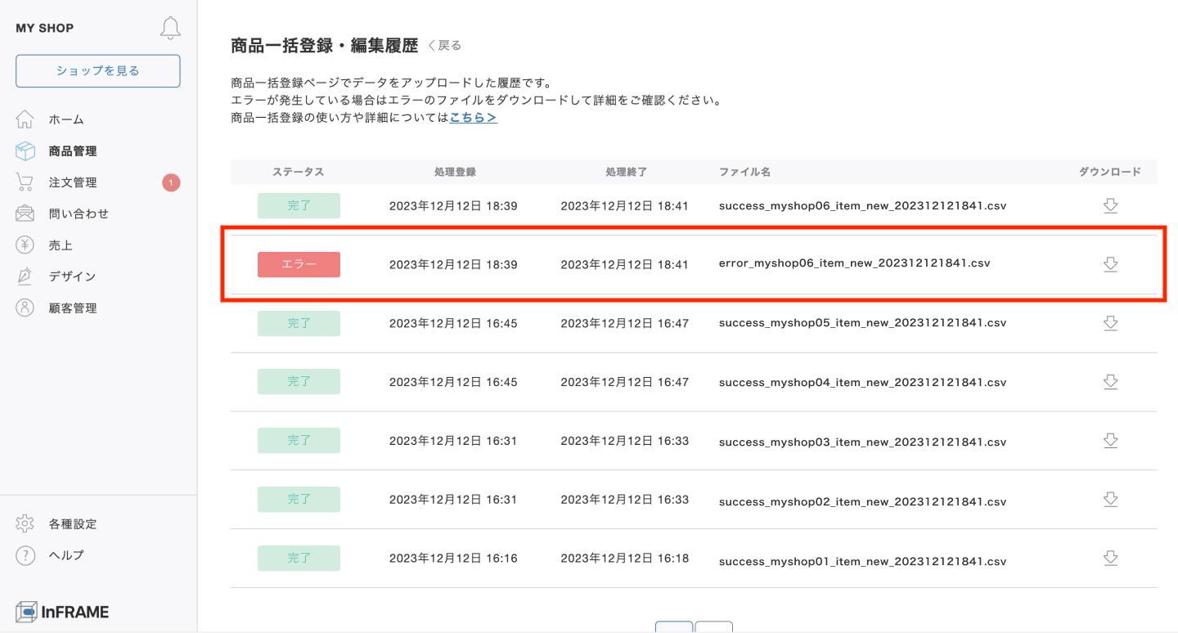Download the error_myshop06 error file
The image size is (1178, 633).
pos(1110,263)
